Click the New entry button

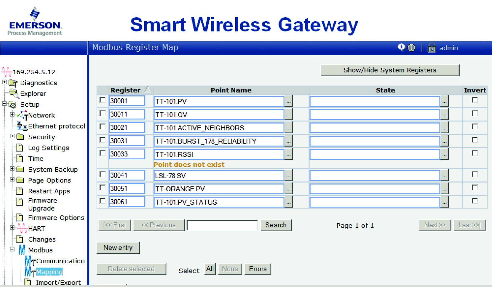tap(118, 248)
